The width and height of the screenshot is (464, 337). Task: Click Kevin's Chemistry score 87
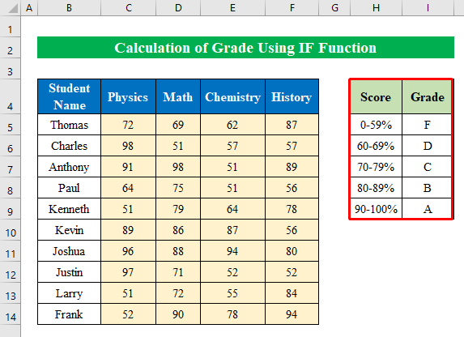click(233, 230)
